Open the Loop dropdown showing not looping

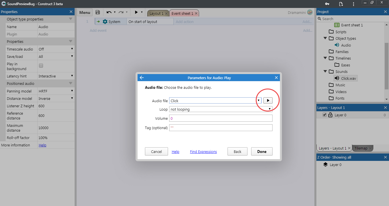tap(269, 109)
